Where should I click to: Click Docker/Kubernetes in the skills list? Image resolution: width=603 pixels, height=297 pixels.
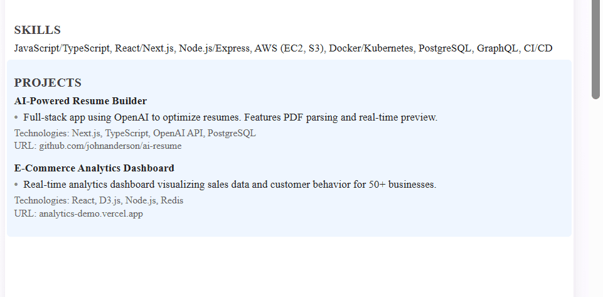371,48
